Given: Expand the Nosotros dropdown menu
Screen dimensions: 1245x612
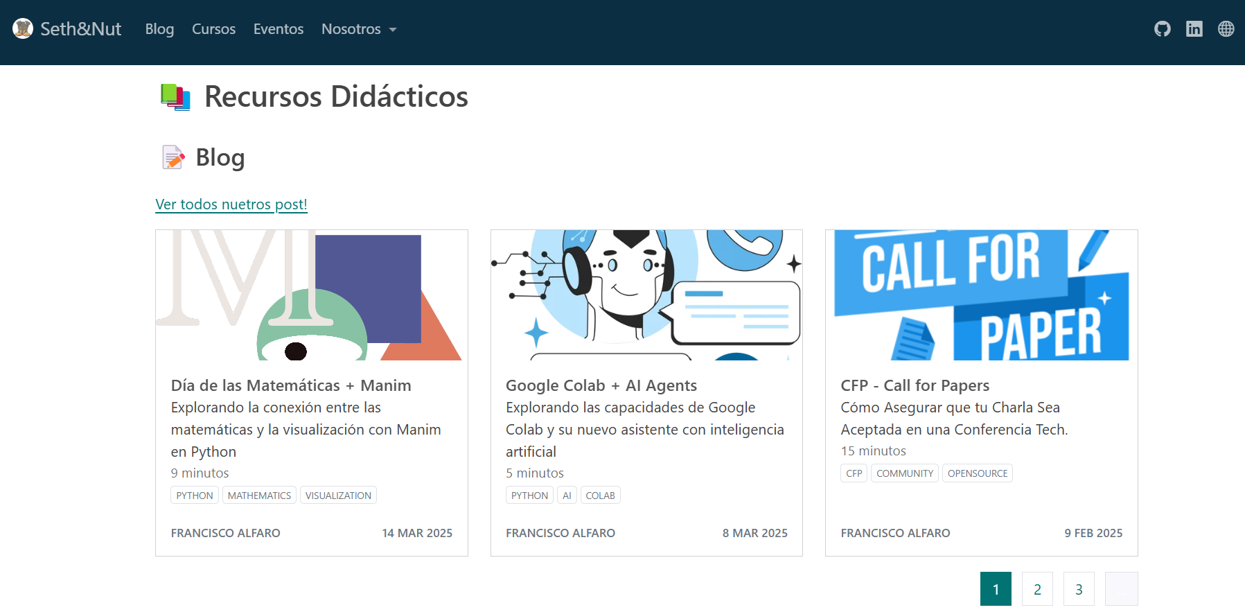Looking at the screenshot, I should (x=358, y=29).
